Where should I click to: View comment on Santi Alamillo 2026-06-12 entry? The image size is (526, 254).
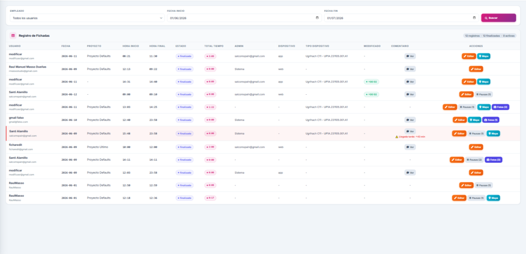click(x=410, y=94)
